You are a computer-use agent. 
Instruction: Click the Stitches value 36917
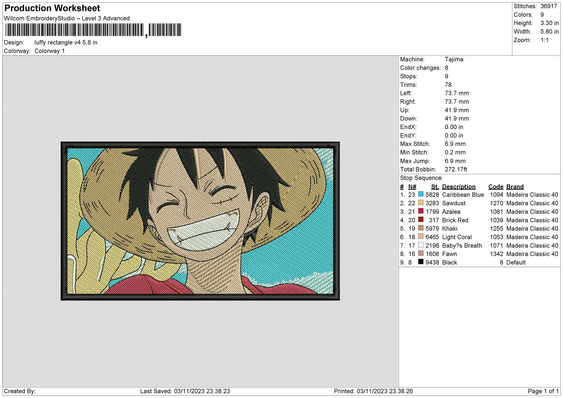[549, 6]
